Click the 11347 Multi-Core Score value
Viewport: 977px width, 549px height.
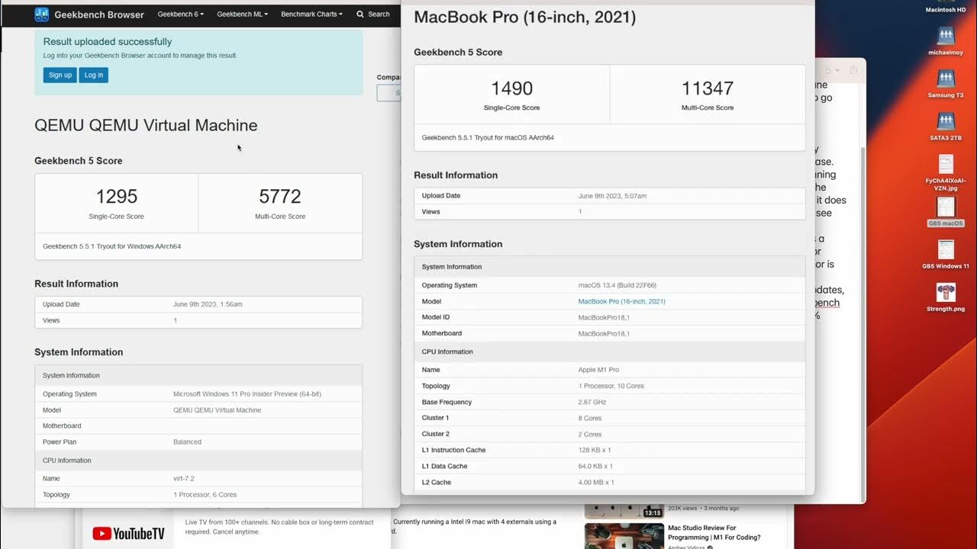point(708,88)
